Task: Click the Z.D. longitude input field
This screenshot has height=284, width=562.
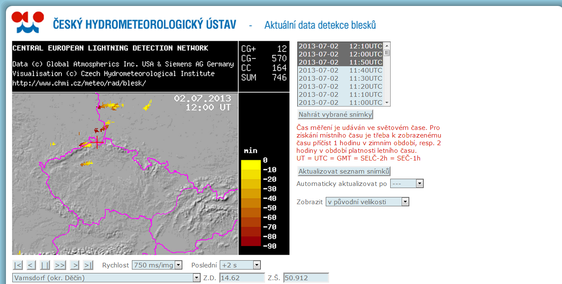Action: point(242,278)
